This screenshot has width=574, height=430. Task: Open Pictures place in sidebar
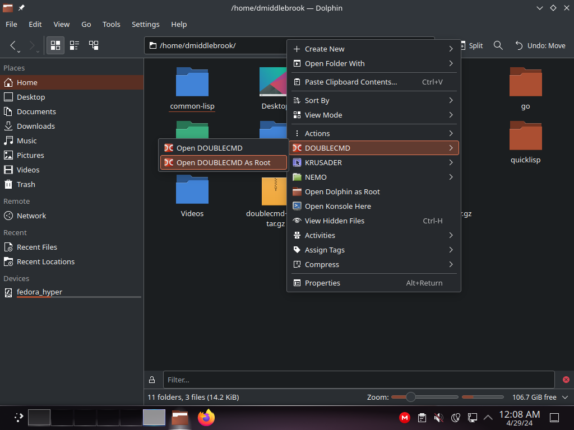click(72, 156)
